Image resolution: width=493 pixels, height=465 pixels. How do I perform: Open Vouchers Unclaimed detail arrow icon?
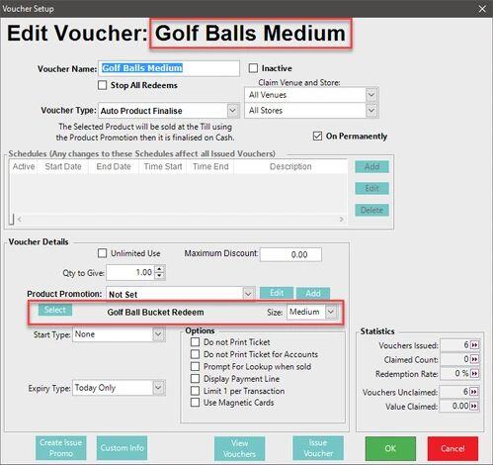(x=473, y=392)
